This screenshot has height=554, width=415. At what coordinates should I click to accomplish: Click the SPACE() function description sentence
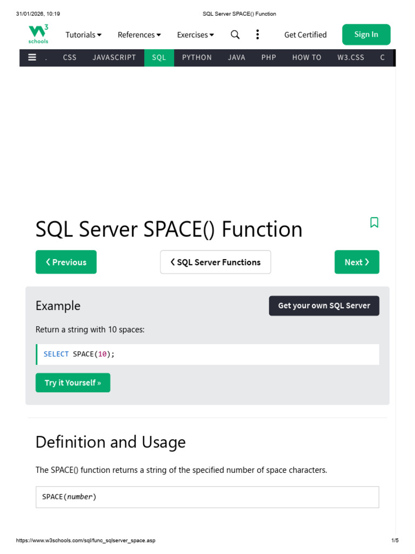point(182,470)
